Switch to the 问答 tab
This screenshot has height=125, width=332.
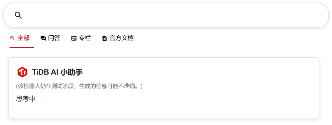coord(54,38)
